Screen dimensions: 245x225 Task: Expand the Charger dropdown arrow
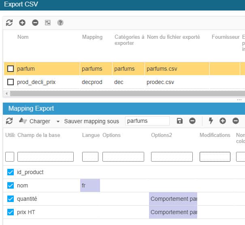pyautogui.click(x=58, y=121)
